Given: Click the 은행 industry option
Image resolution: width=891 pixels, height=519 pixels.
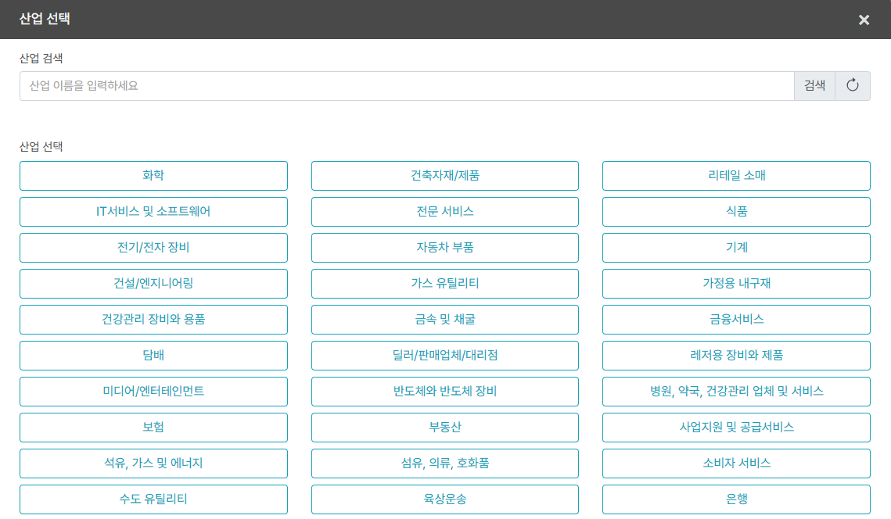Looking at the screenshot, I should pos(736,499).
